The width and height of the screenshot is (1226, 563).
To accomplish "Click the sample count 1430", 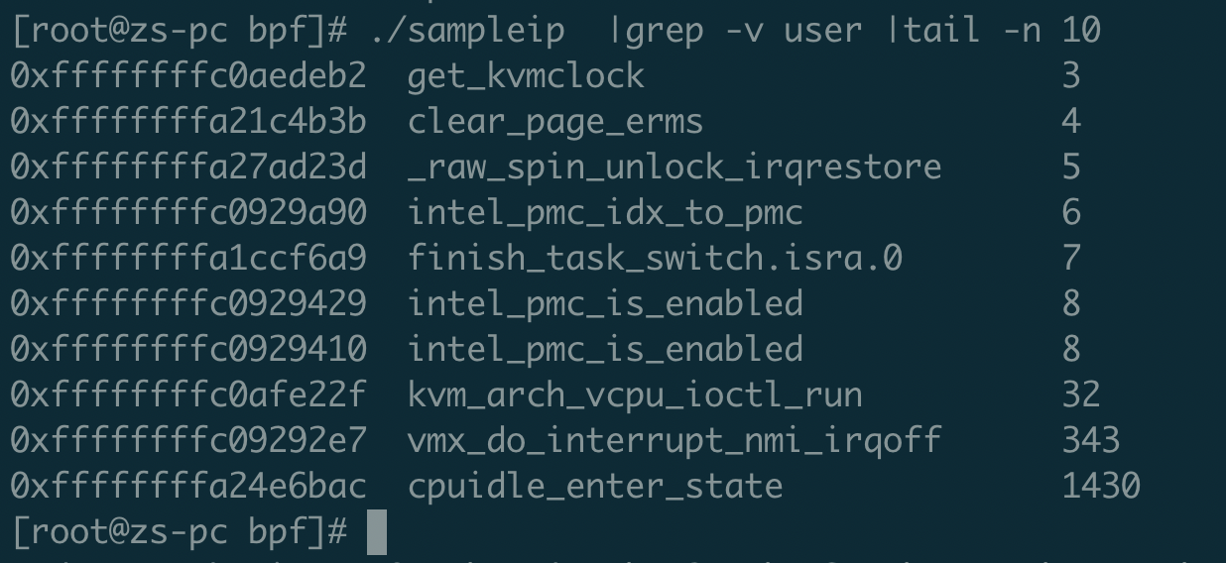I will (1100, 487).
